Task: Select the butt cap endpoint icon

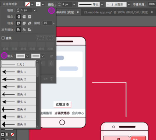Action: (x=19, y=17)
